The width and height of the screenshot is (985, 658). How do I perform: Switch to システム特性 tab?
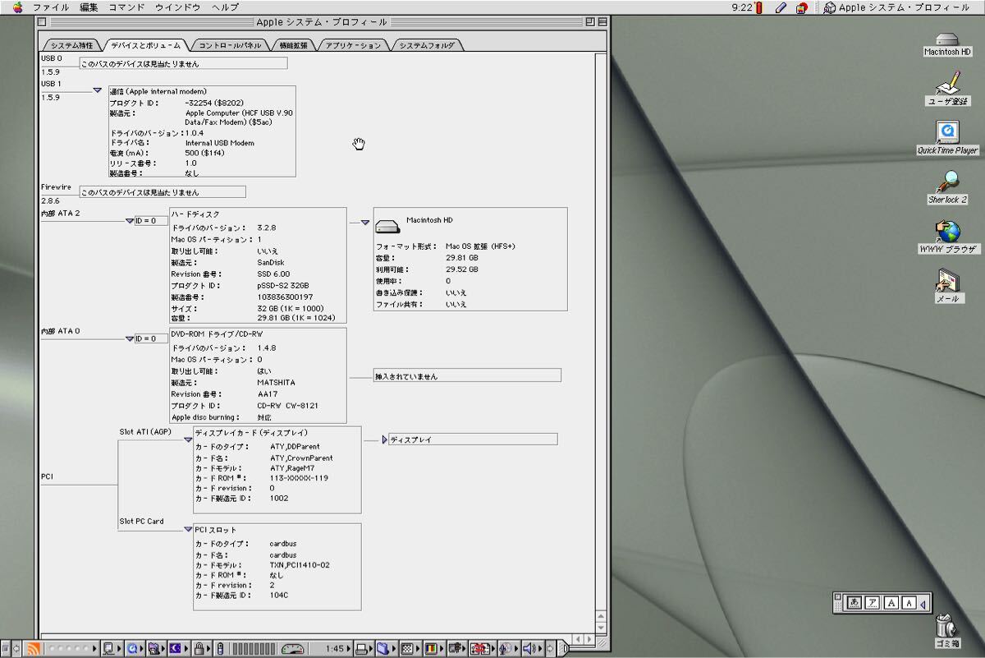[72, 45]
